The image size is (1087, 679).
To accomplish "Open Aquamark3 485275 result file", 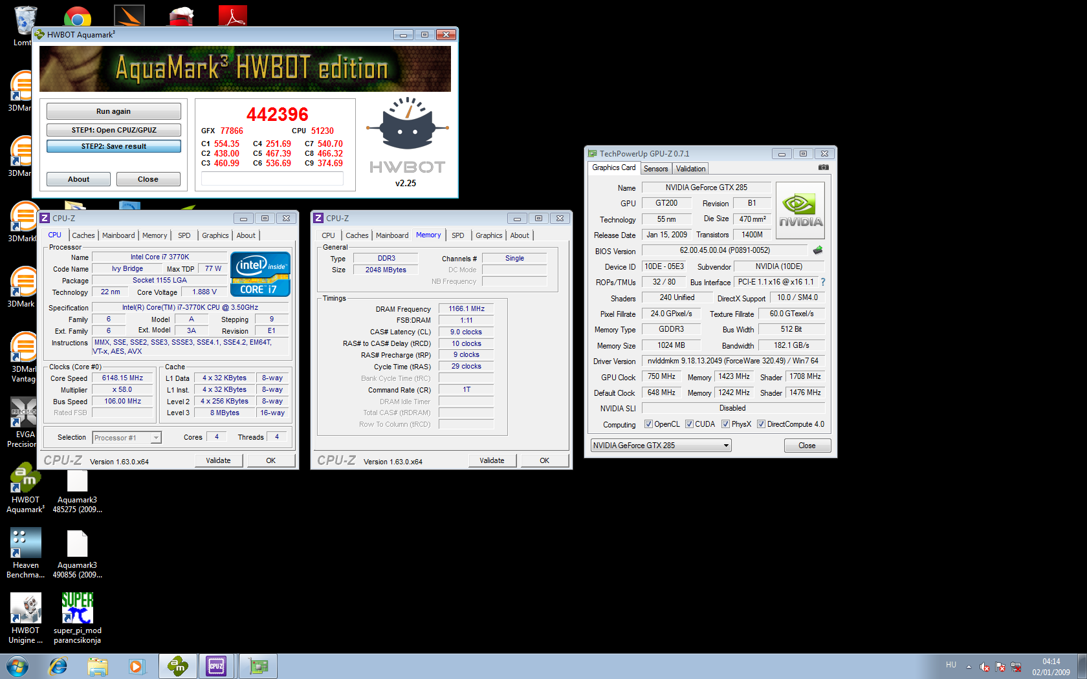I will point(77,491).
